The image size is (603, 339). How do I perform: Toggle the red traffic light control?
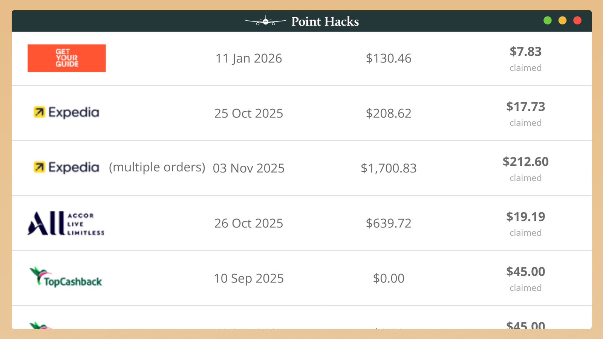577,20
